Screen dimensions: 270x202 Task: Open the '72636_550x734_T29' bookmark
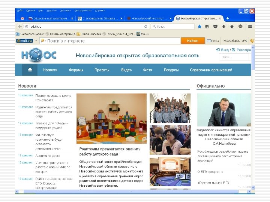pos(118,34)
